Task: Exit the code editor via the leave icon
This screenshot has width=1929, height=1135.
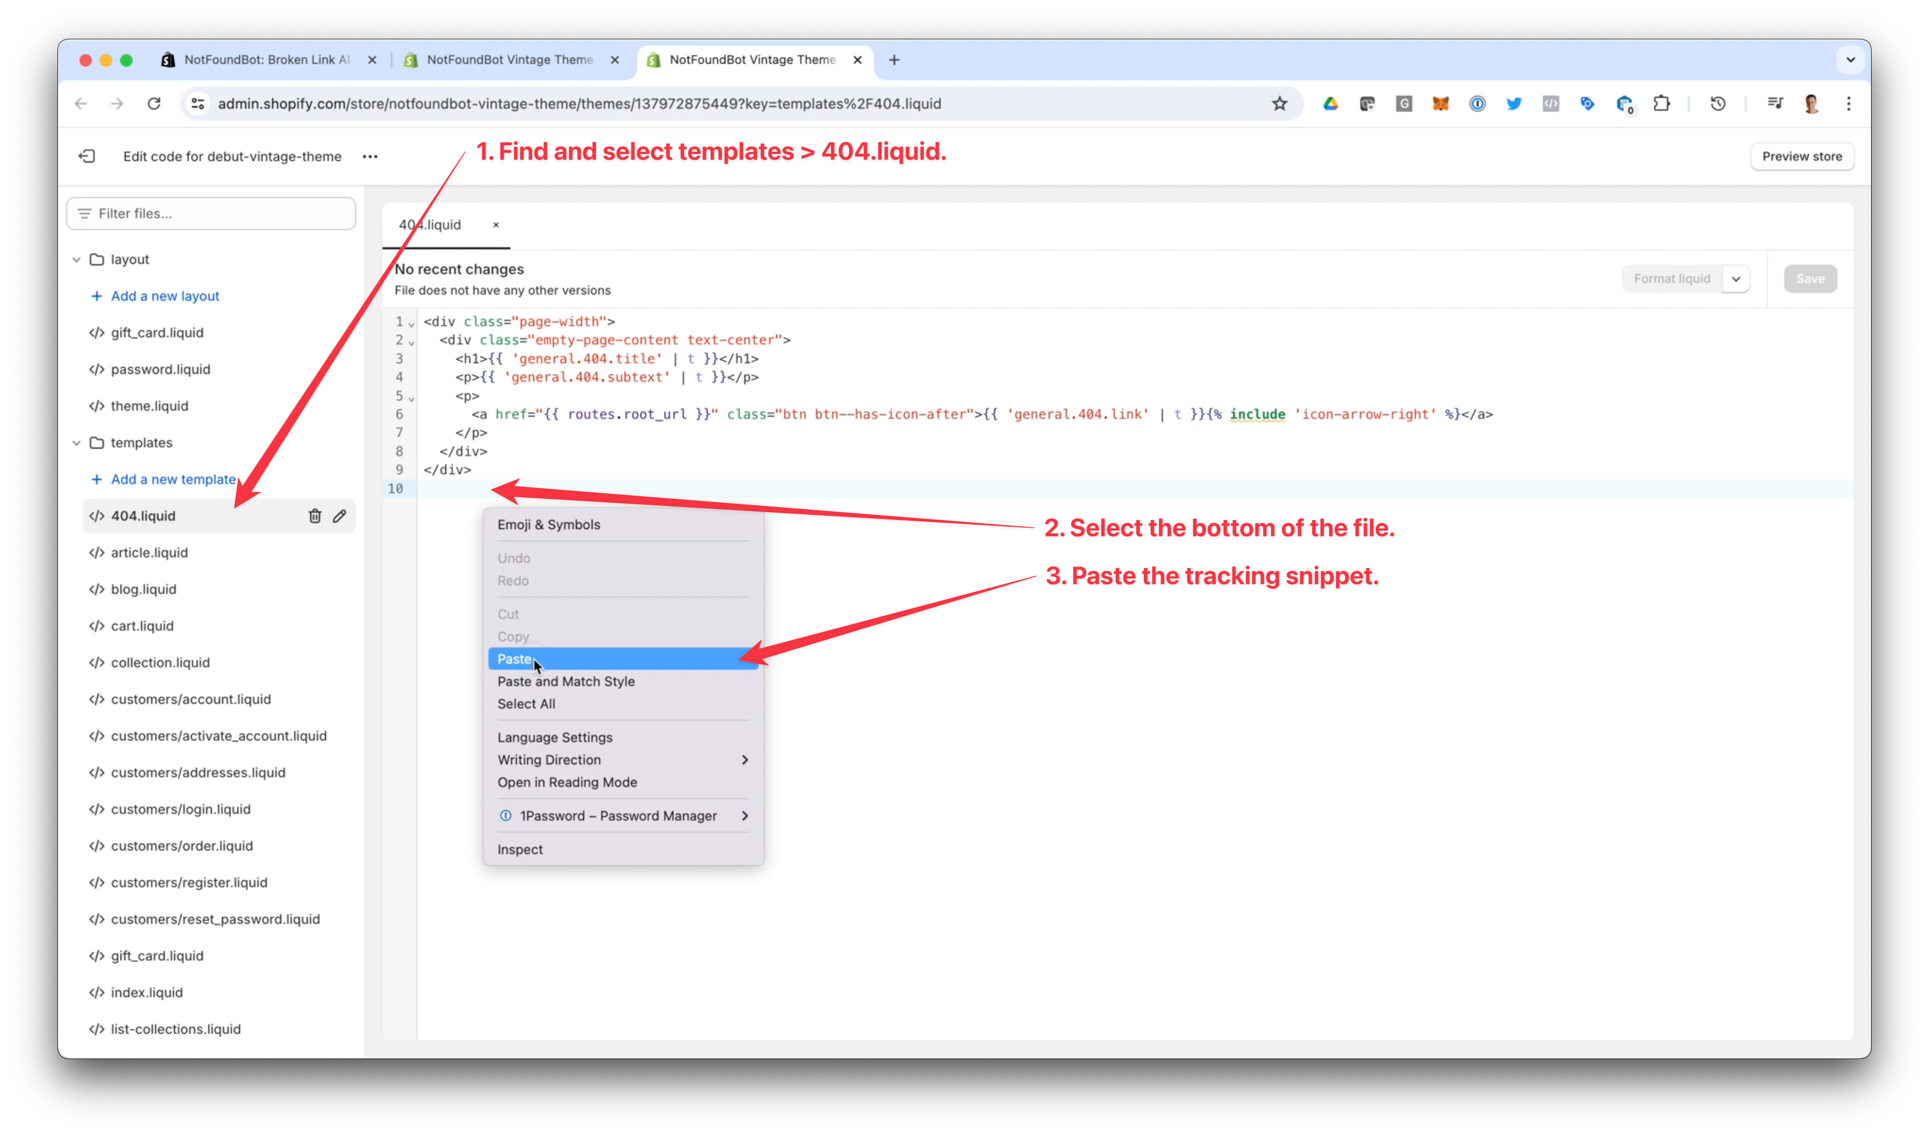Action: pos(87,156)
